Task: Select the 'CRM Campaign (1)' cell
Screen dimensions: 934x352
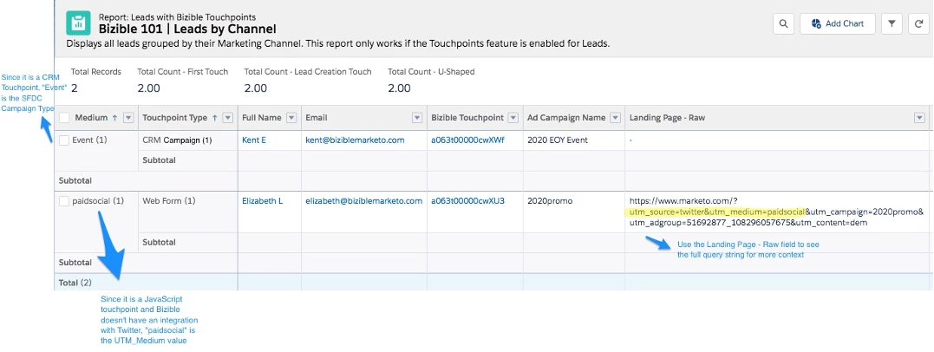Action: [187, 140]
